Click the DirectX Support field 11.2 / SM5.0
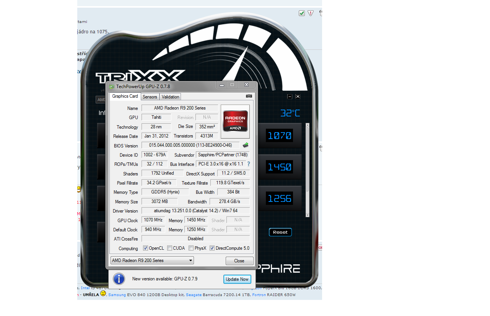Screen dimensions: 490x316 [233, 173]
